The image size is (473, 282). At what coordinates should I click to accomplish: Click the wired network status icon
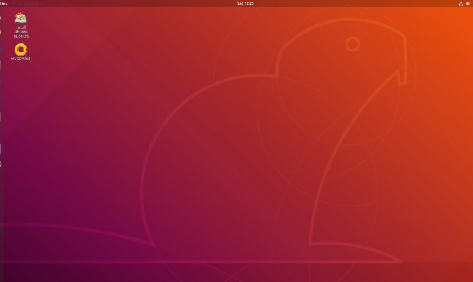[461, 3]
